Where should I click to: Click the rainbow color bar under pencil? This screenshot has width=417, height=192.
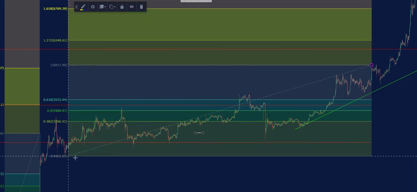click(83, 10)
